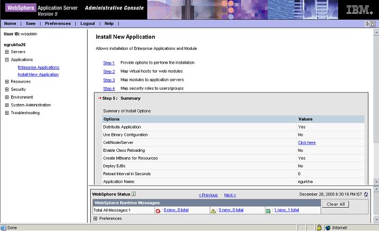Expand the Preferences section in the status pane
Screen dimensions: 379x231
pos(95,218)
